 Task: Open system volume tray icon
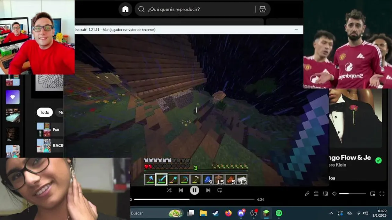[365, 213]
